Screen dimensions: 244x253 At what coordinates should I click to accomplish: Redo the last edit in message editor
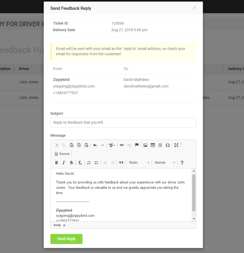[102, 145]
